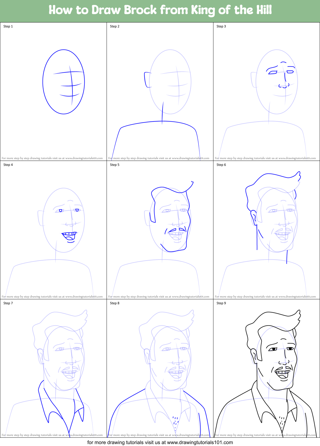
Task: Click the Step 1 panel's 'For more step by step' caption
Action: point(52,158)
